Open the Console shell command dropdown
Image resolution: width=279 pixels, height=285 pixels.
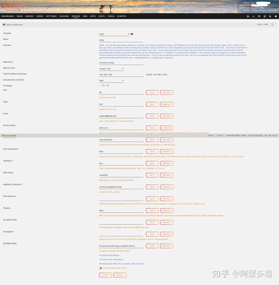[112, 80]
